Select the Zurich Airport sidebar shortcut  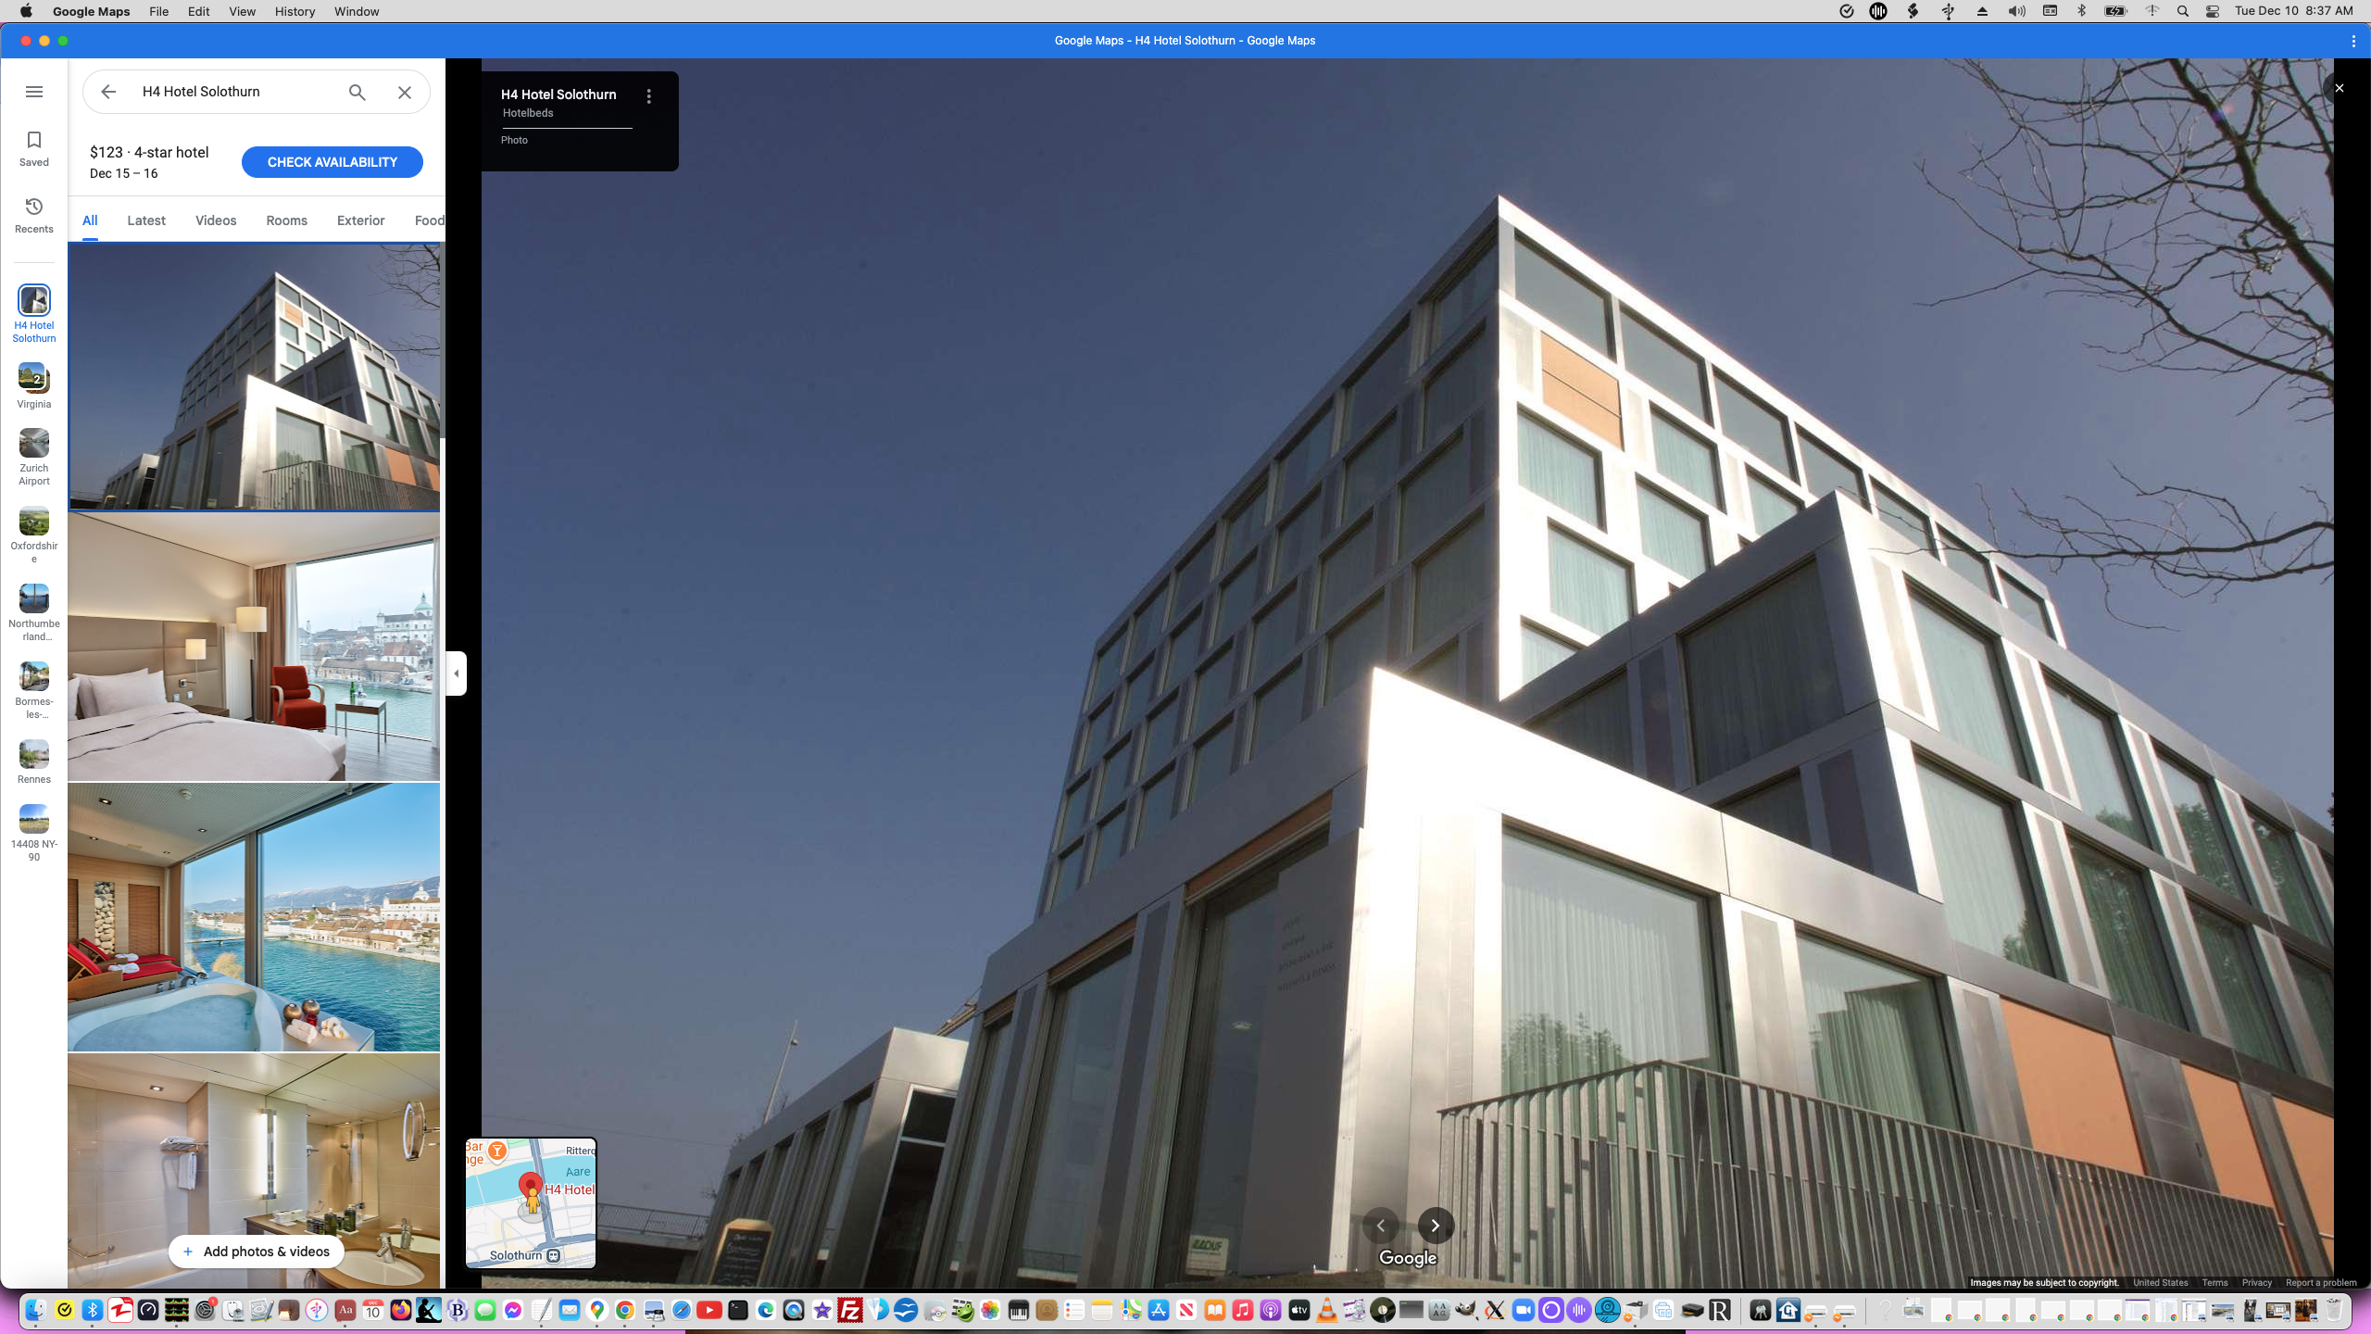(x=34, y=454)
